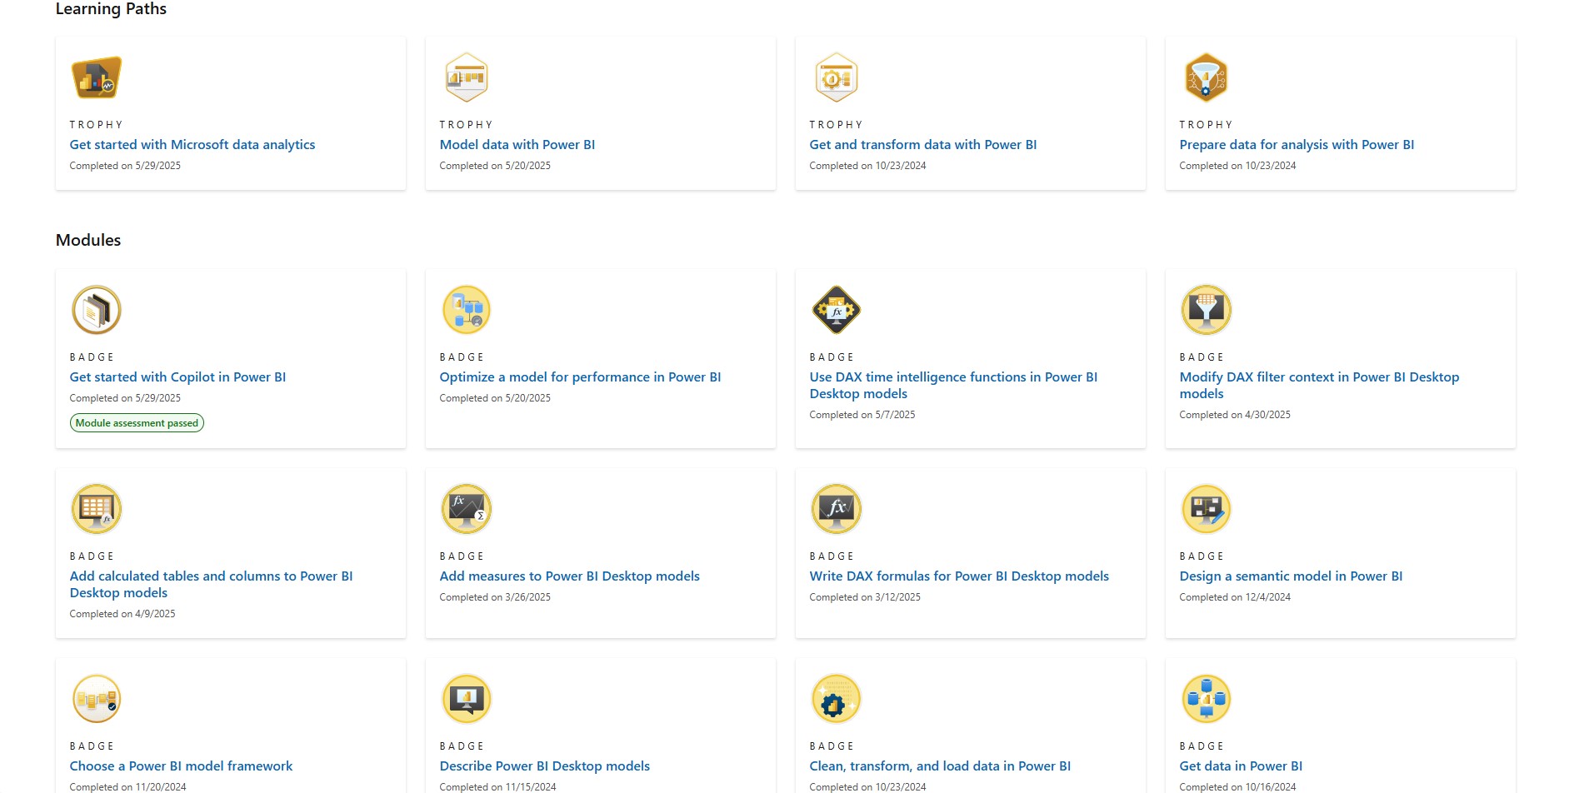Image resolution: width=1574 pixels, height=793 pixels.
Task: Click the Prepare data for analysis trophy icon
Action: tap(1206, 77)
